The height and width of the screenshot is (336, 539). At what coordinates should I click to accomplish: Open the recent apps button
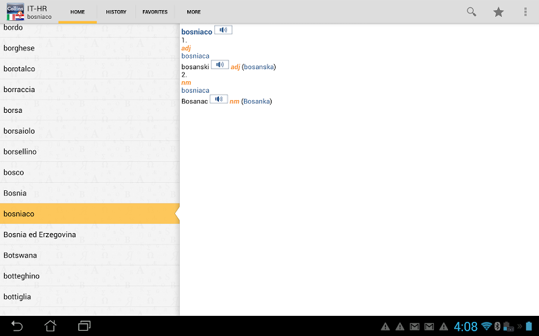click(84, 326)
